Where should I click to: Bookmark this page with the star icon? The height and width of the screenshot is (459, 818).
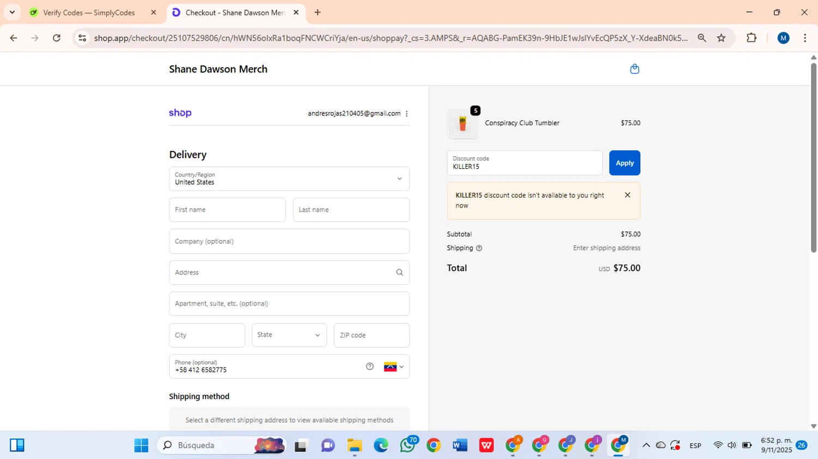(x=721, y=38)
